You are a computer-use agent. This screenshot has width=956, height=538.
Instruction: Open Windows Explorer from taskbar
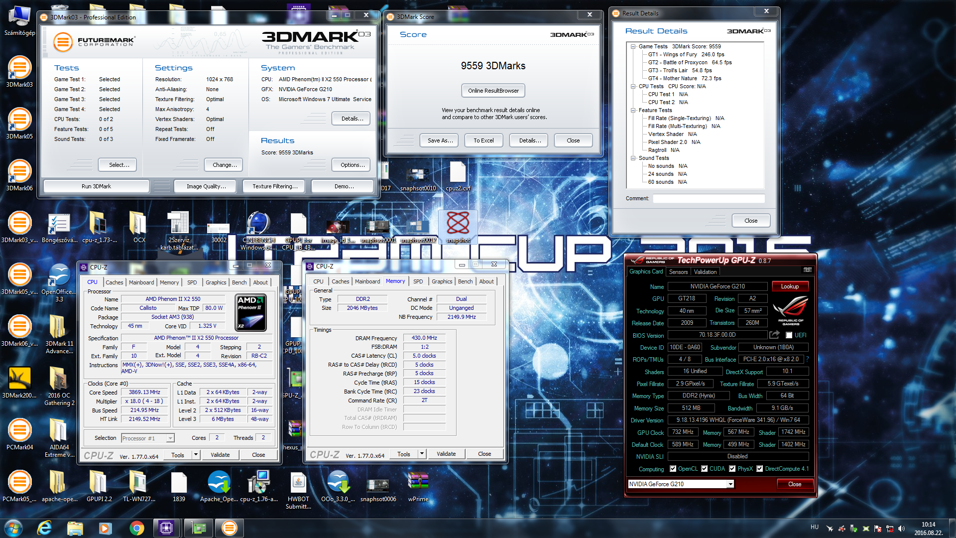tap(75, 528)
